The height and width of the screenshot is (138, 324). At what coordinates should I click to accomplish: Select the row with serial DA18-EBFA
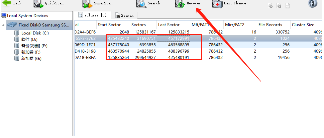tap(198, 58)
